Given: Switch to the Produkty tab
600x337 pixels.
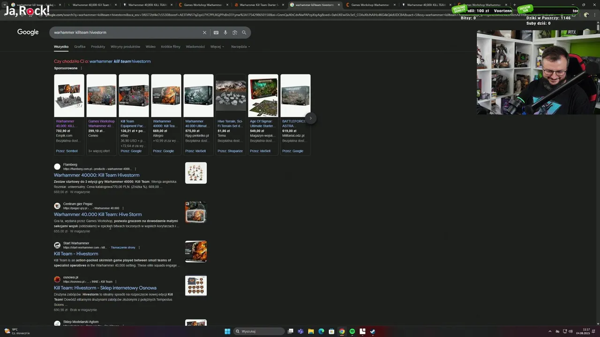Looking at the screenshot, I should (98, 47).
